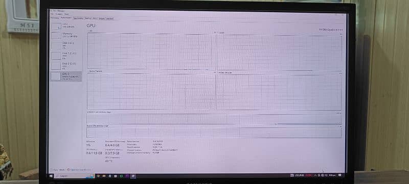Open the Video Encode graph engine dropdown
Screen dimensions: 409x184
95,71
